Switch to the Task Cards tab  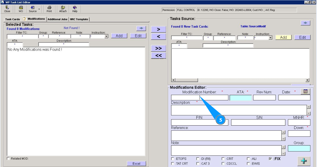pyautogui.click(x=12, y=19)
